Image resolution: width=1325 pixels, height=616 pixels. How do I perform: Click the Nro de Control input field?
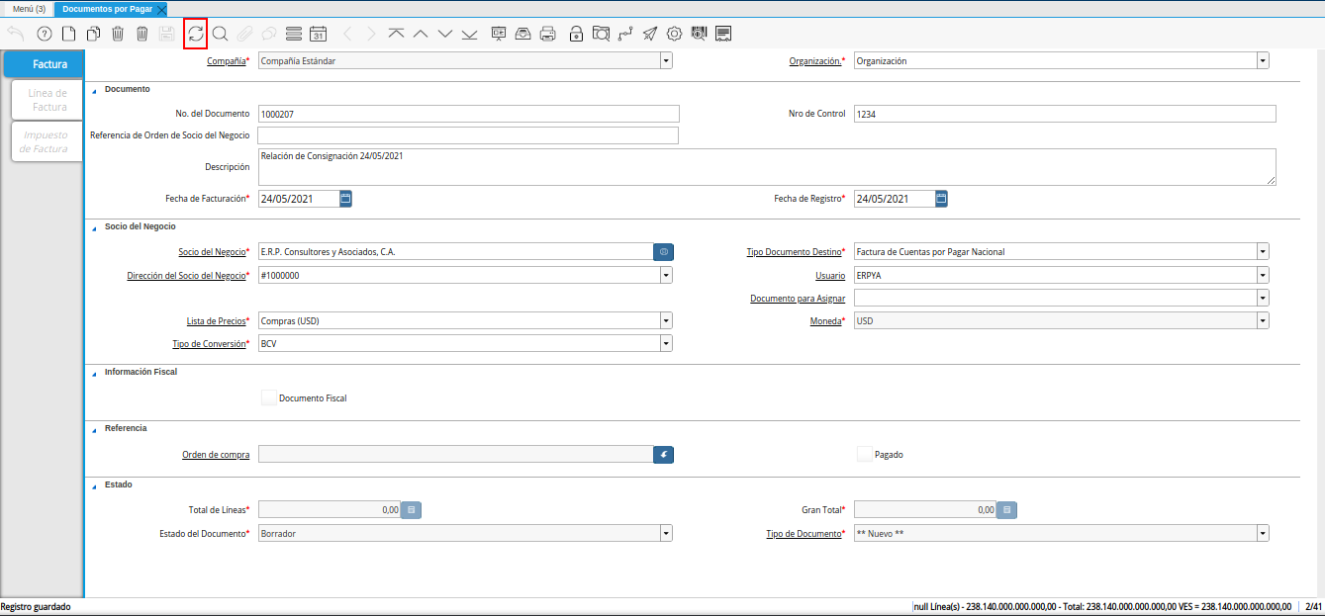[1064, 114]
